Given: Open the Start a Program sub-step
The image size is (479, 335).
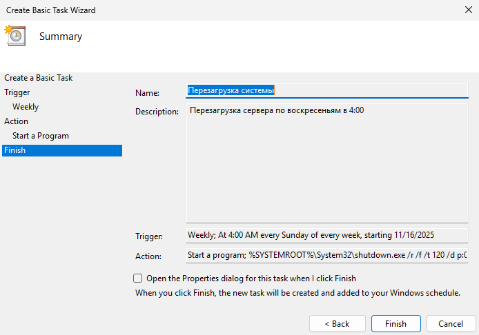Looking at the screenshot, I should pos(41,136).
